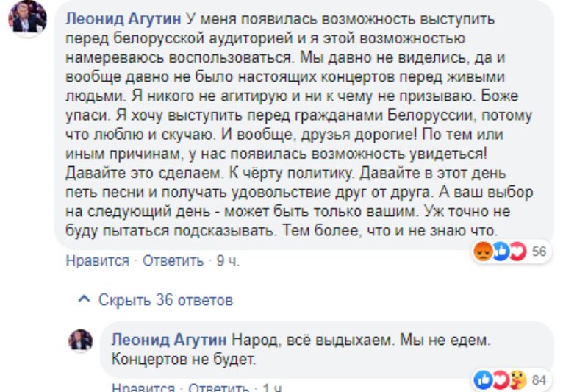The image size is (588, 392).
Task: Click "Скрыть 36 ответов" to hide replies
Action: click(x=165, y=300)
